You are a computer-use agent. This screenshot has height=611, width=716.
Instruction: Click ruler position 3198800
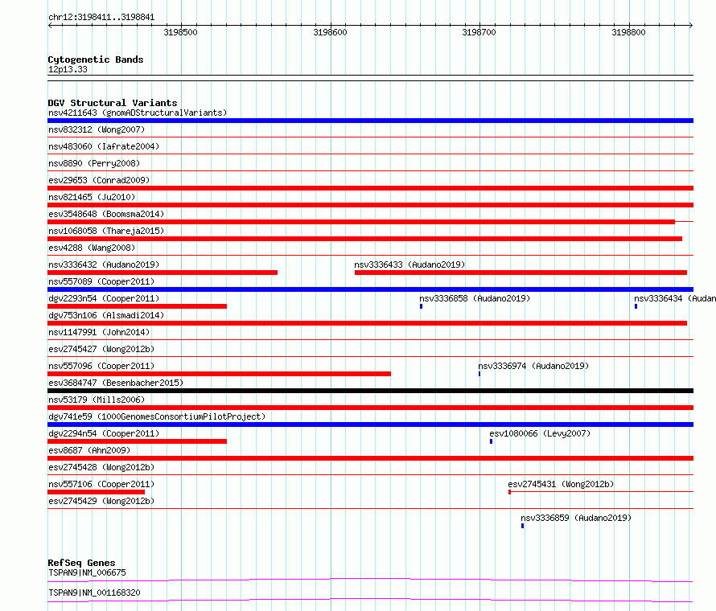click(x=629, y=32)
